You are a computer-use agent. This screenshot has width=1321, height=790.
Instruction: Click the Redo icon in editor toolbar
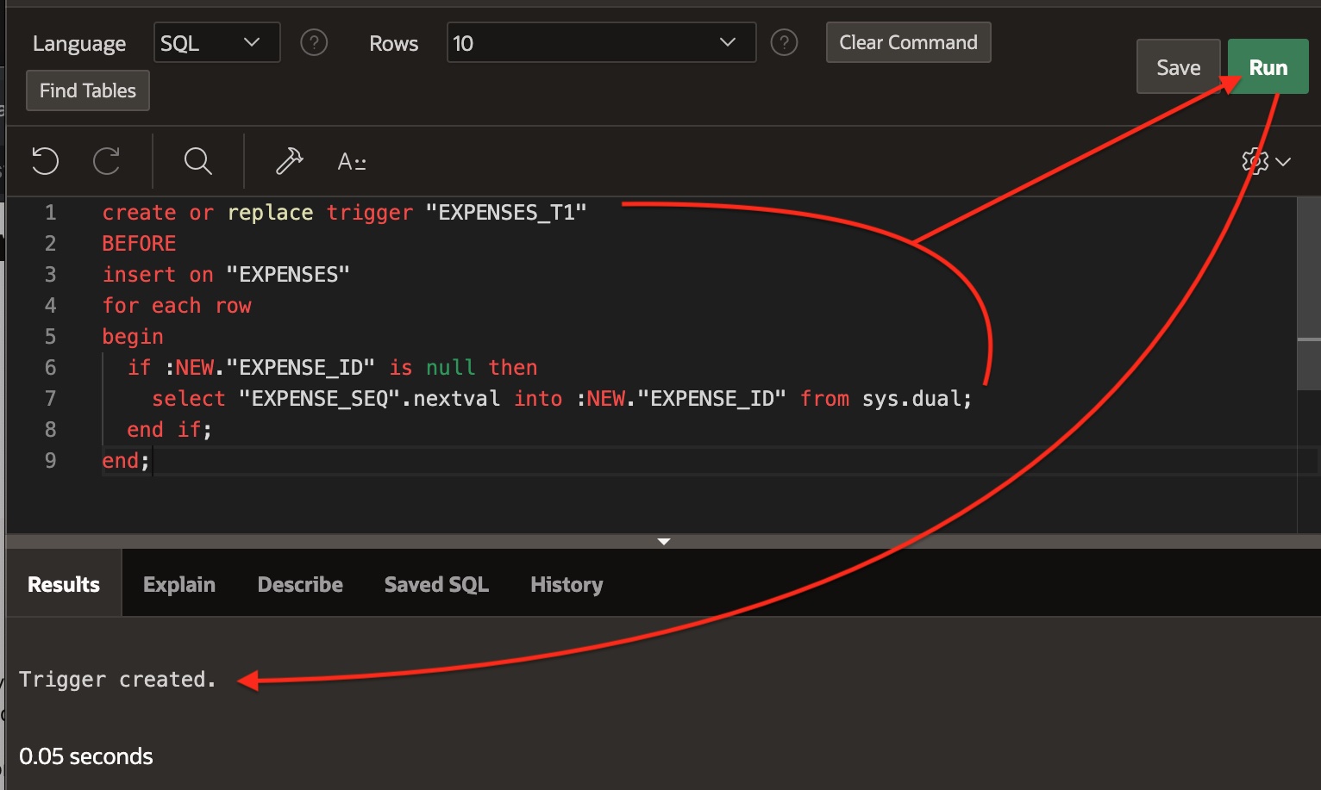click(107, 161)
